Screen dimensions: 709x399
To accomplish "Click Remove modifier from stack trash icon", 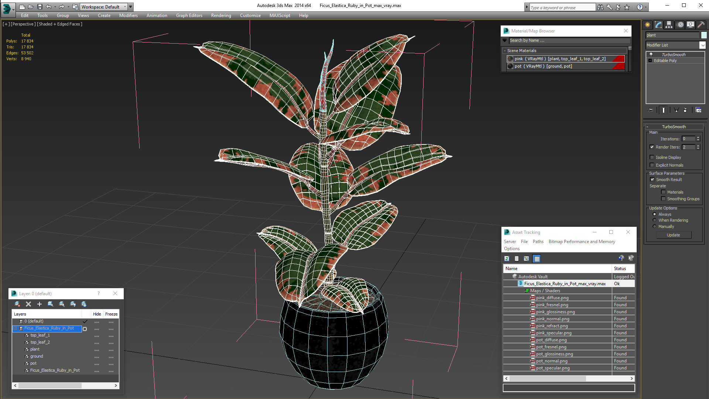I will [x=685, y=110].
